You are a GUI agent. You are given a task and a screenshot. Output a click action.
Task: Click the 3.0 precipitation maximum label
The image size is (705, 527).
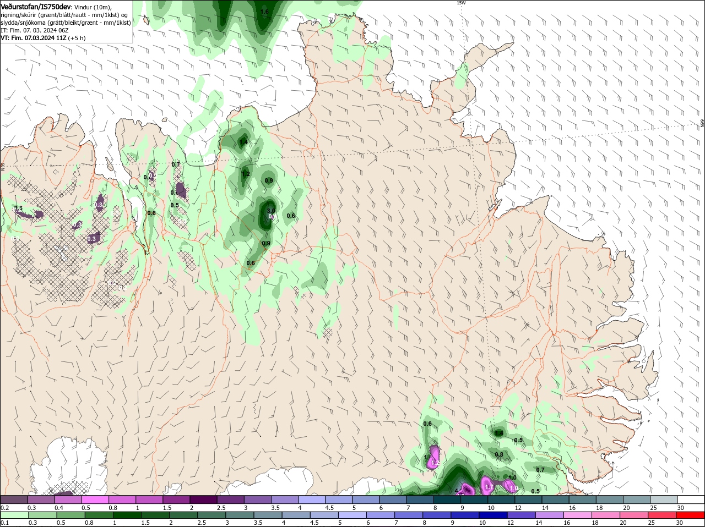pyautogui.click(x=271, y=211)
